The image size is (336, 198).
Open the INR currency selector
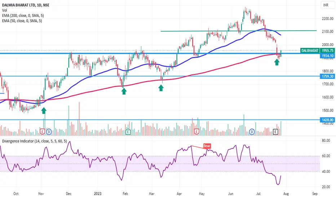[x=328, y=5]
